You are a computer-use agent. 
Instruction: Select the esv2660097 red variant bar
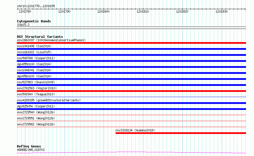pos(131,43)
